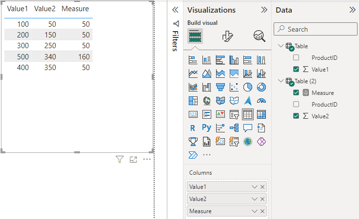This screenshot has width=359, height=219.
Task: Select the gauge visual
Action: point(261,100)
